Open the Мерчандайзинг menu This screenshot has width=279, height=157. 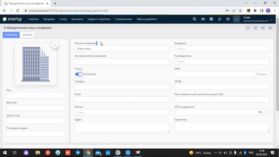[147, 19]
